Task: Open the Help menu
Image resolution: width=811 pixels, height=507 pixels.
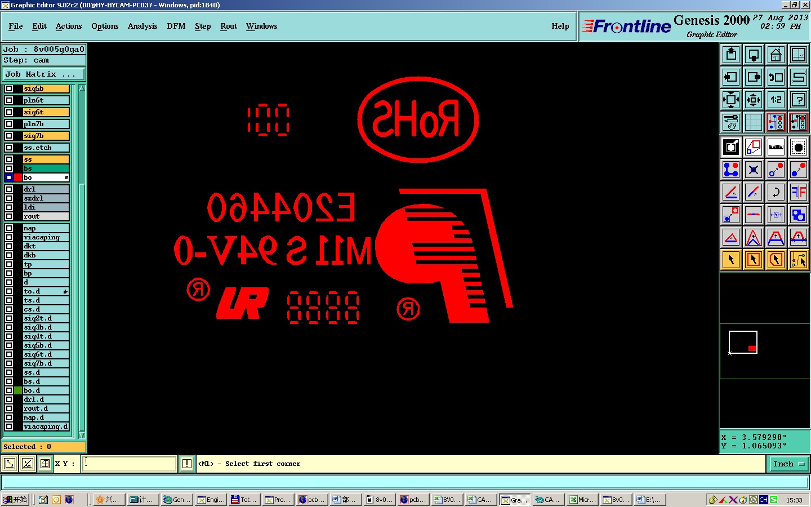Action: (x=560, y=26)
